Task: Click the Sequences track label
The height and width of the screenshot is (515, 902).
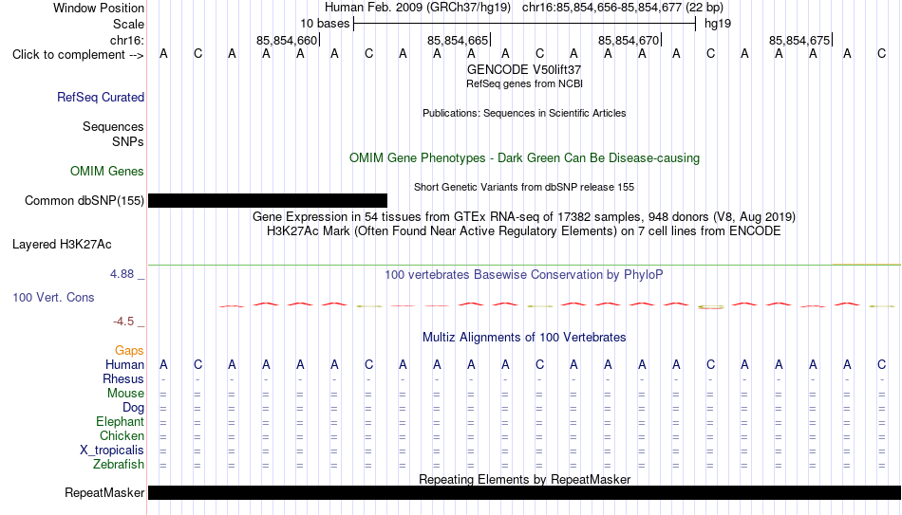Action: click(x=113, y=126)
